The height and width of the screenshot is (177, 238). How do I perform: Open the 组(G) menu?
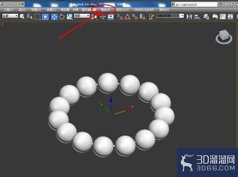[22, 10]
